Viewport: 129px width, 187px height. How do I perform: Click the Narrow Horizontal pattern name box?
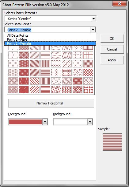pos(51,103)
